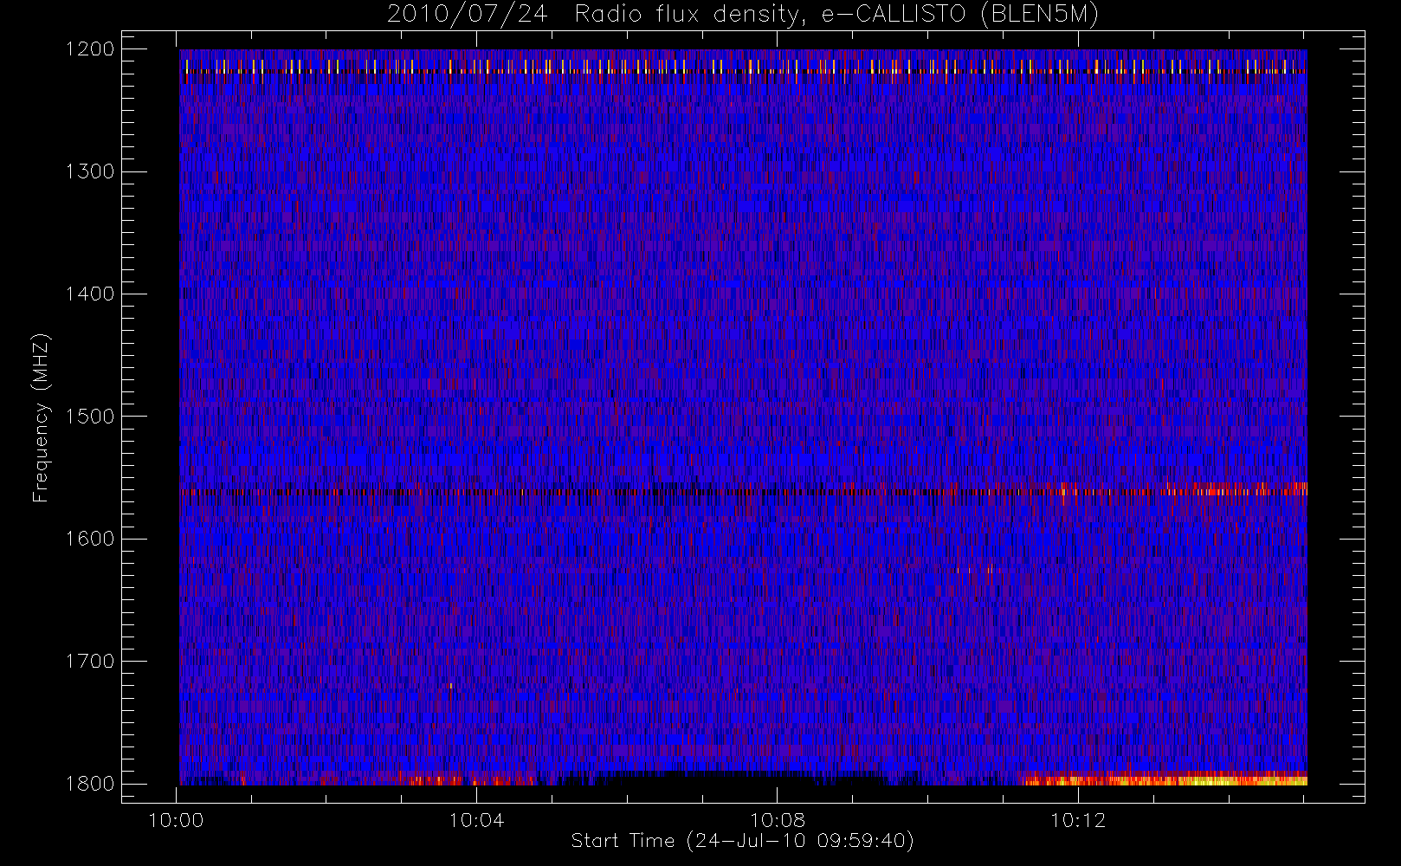
Task: Click the orange interference line near 1560 MHz
Action: [743, 492]
